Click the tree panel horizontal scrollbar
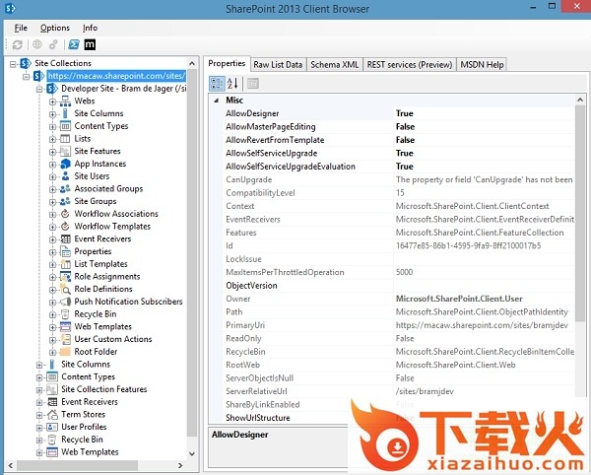Viewport: 591px width, 475px height. click(x=77, y=465)
